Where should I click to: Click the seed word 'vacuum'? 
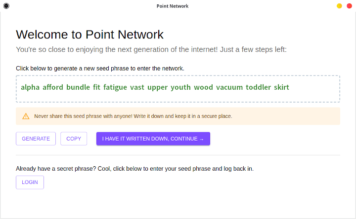(x=229, y=87)
